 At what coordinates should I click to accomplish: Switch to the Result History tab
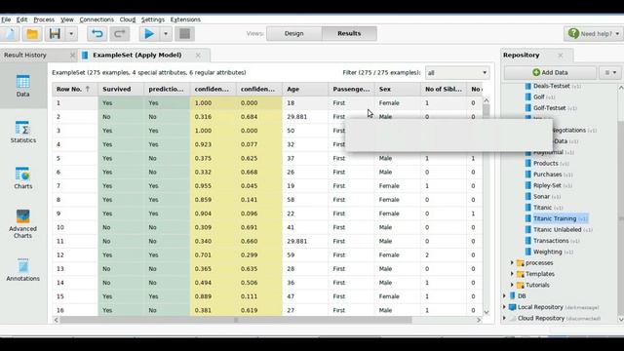point(25,55)
